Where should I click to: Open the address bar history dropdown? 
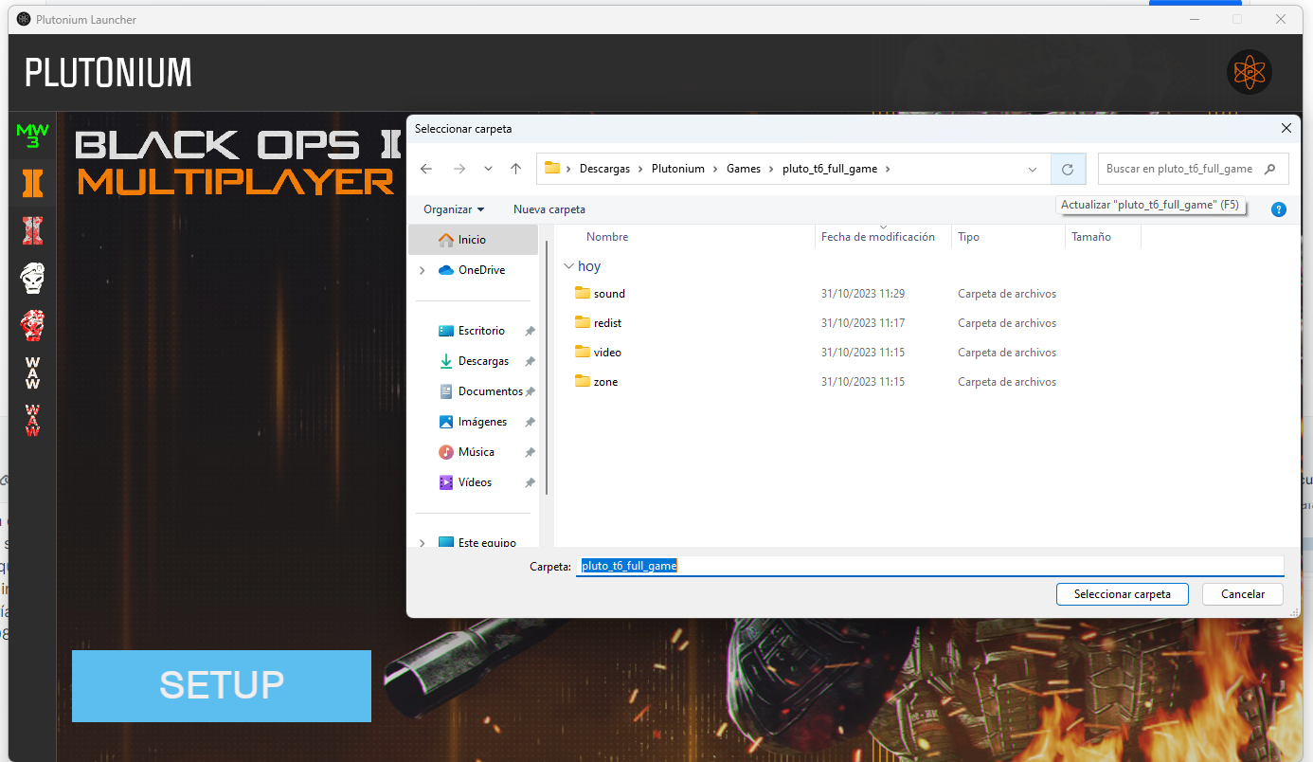click(1032, 169)
